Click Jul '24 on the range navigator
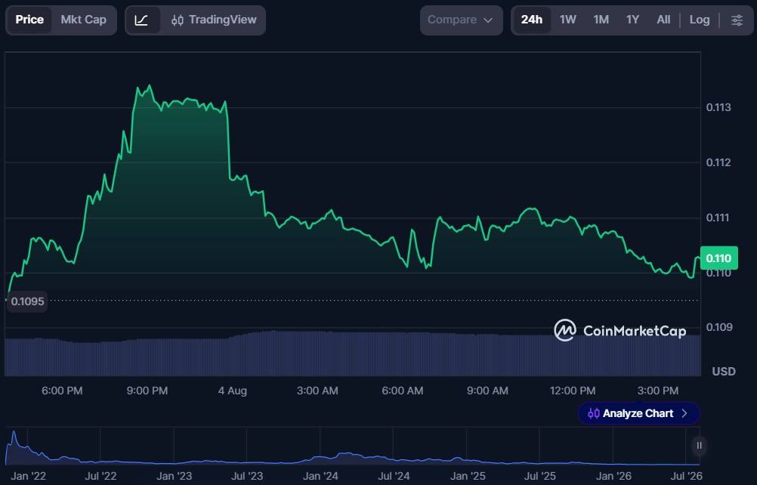 click(x=394, y=477)
